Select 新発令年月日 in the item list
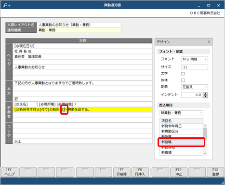This screenshot has width=225, height=185. pos(181,126)
